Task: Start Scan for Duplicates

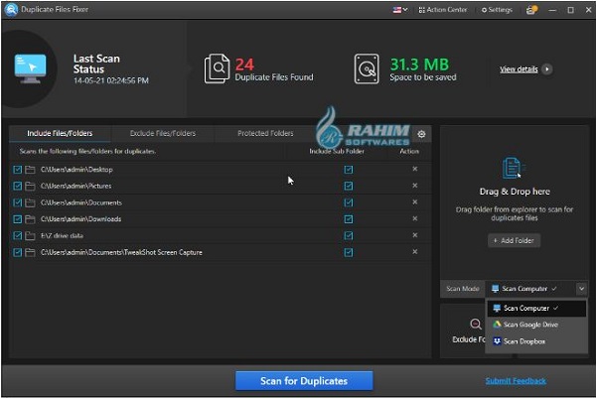Action: coord(304,381)
